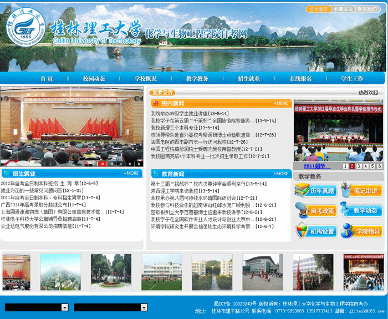The width and height of the screenshot is (388, 319).
Task: Open stage performance thumbnail at strip end
Action: coord(364,272)
